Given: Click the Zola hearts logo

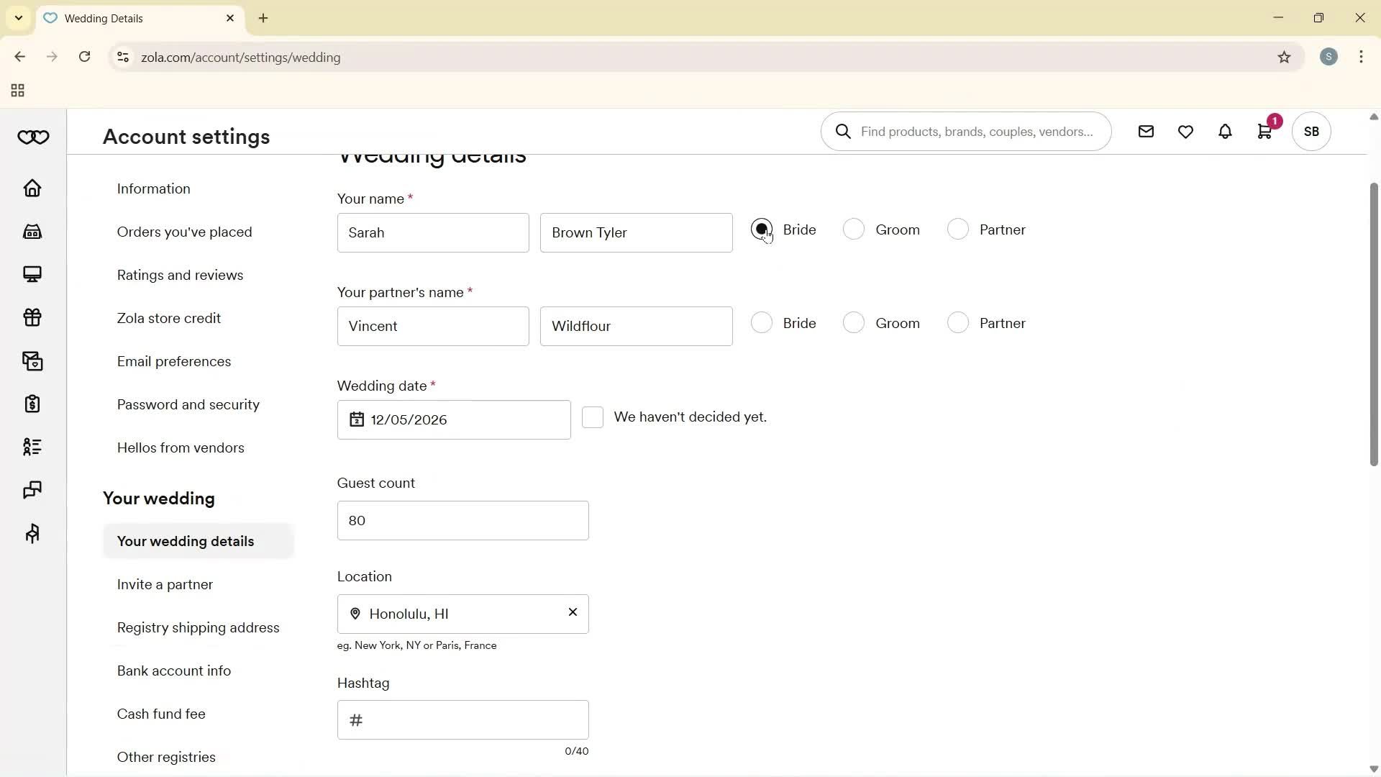Looking at the screenshot, I should [x=32, y=137].
